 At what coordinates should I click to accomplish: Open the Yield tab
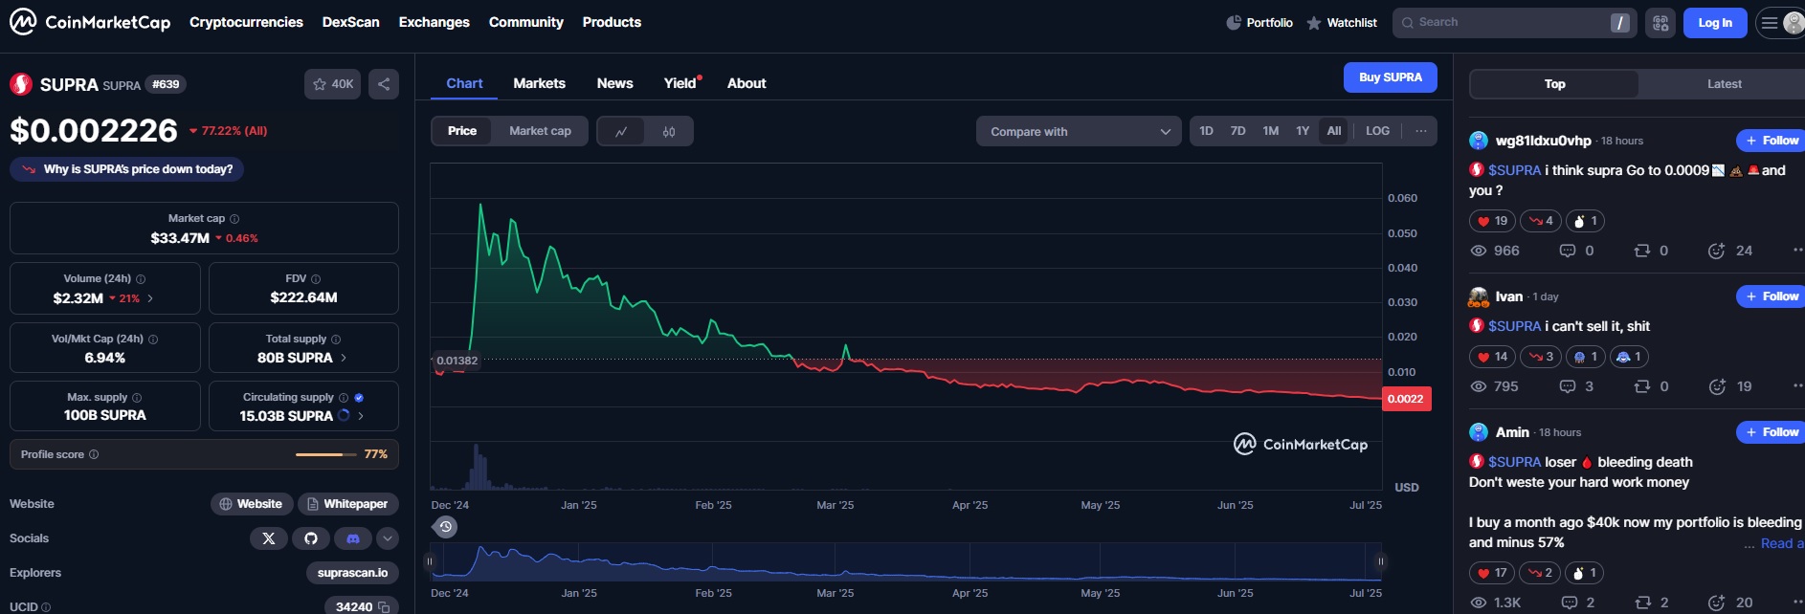680,83
